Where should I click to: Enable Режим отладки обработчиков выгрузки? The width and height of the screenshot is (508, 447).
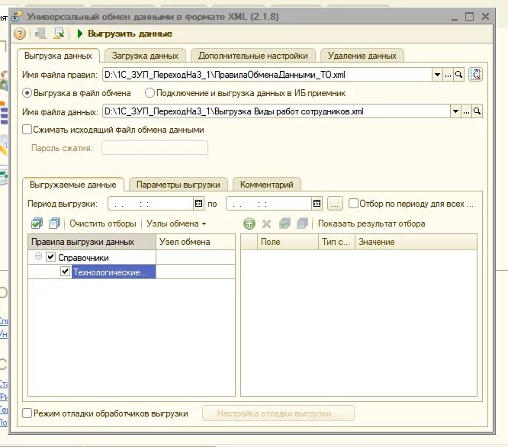click(x=27, y=413)
